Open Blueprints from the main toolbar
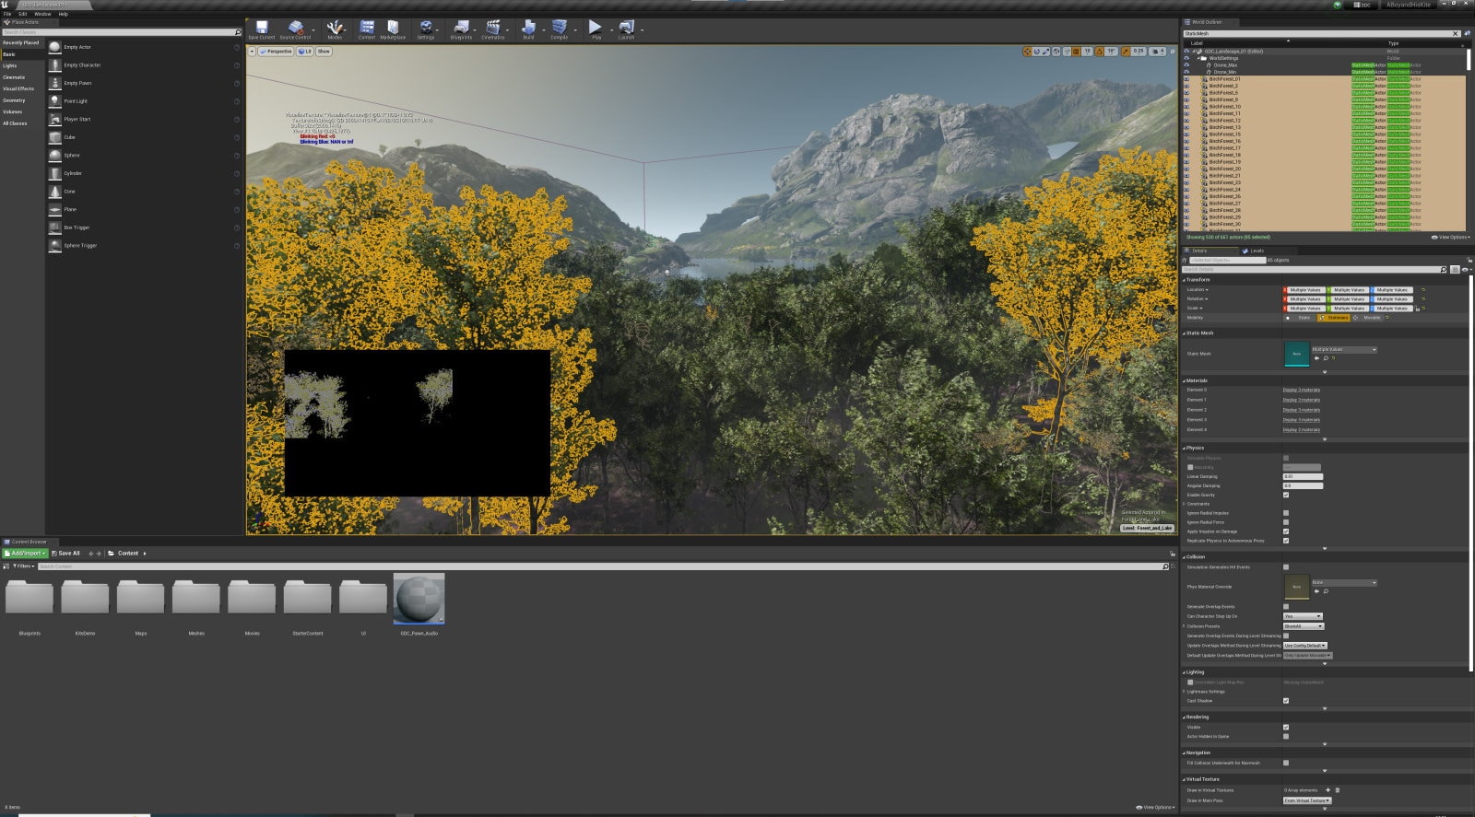 click(461, 29)
